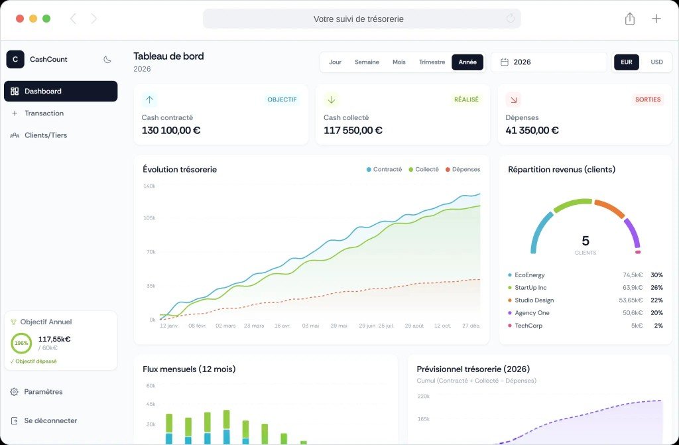Click the 196% annual goal progress ring
This screenshot has height=445, width=679.
tap(21, 343)
